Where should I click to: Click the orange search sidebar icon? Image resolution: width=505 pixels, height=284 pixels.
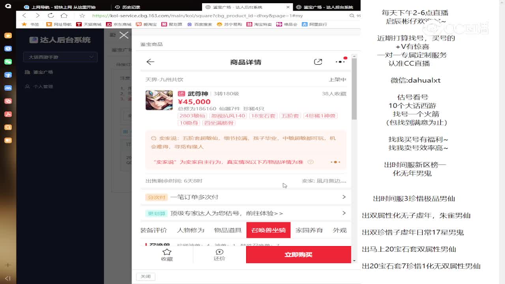click(x=8, y=127)
